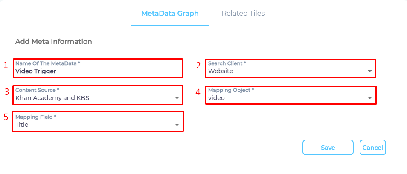Click the "Mapping Field *" field label

click(x=36, y=117)
